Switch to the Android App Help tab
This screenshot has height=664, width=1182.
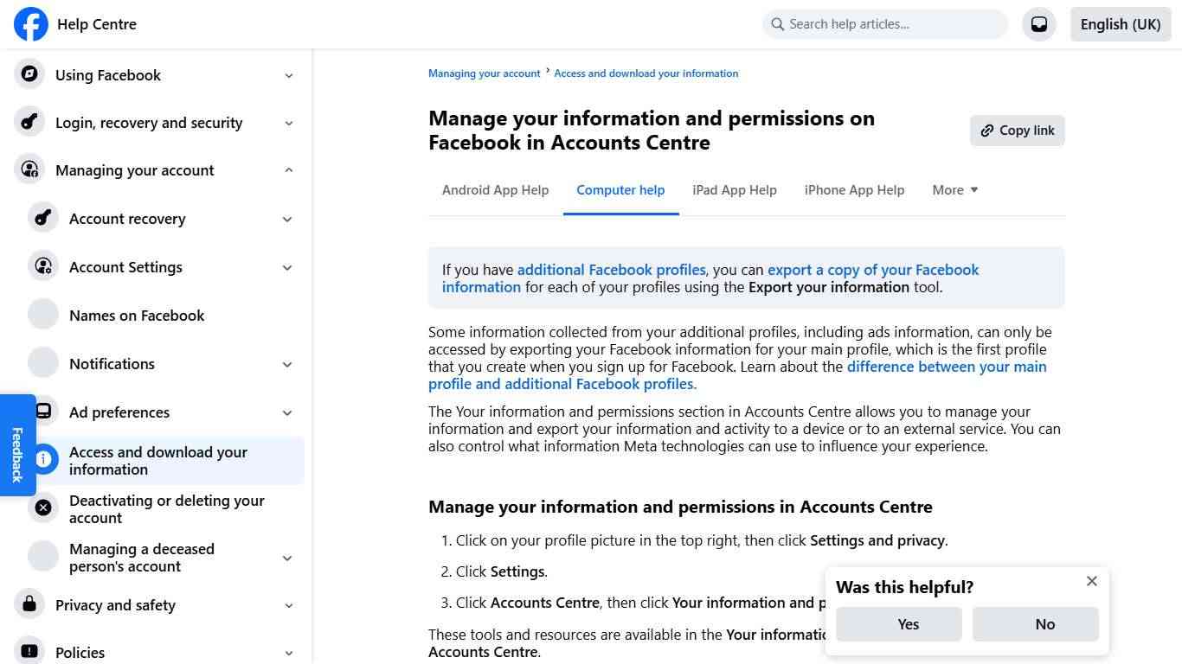pos(495,189)
